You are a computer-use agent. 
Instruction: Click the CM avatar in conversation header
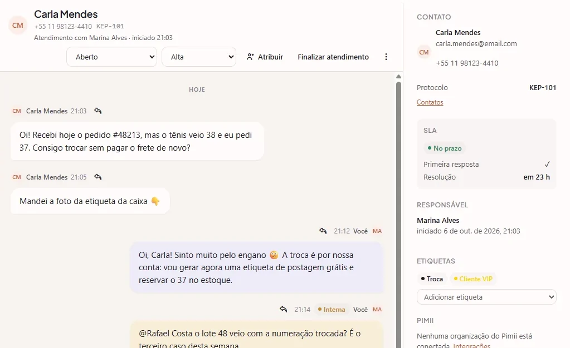pyautogui.click(x=18, y=26)
